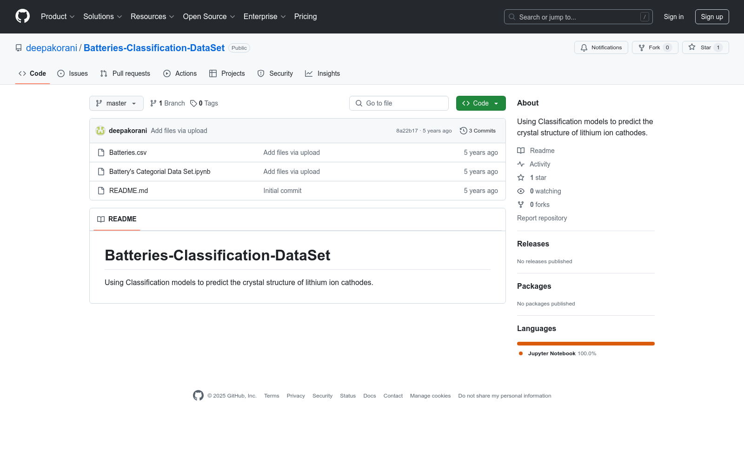Click the history clock icon beside 3 Commits

click(463, 131)
